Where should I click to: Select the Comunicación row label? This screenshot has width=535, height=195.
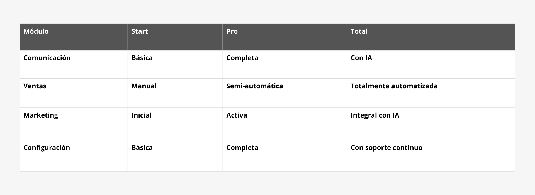click(x=47, y=58)
